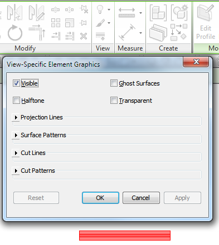The width and height of the screenshot is (219, 245).
Task: Select the Scale tool
Action: click(70, 23)
